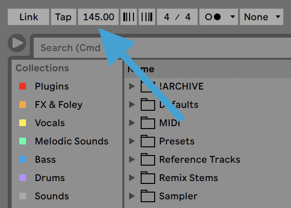This screenshot has height=208, width=291.
Task: Click the phase nudge up icon
Action: click(147, 17)
